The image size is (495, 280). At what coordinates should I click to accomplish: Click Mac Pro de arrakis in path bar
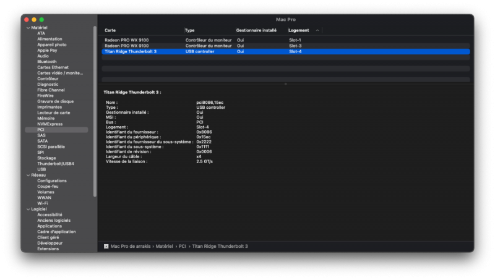point(131,246)
